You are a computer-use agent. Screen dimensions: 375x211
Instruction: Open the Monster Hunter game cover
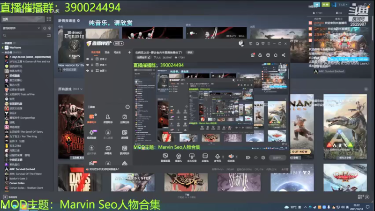point(133,182)
